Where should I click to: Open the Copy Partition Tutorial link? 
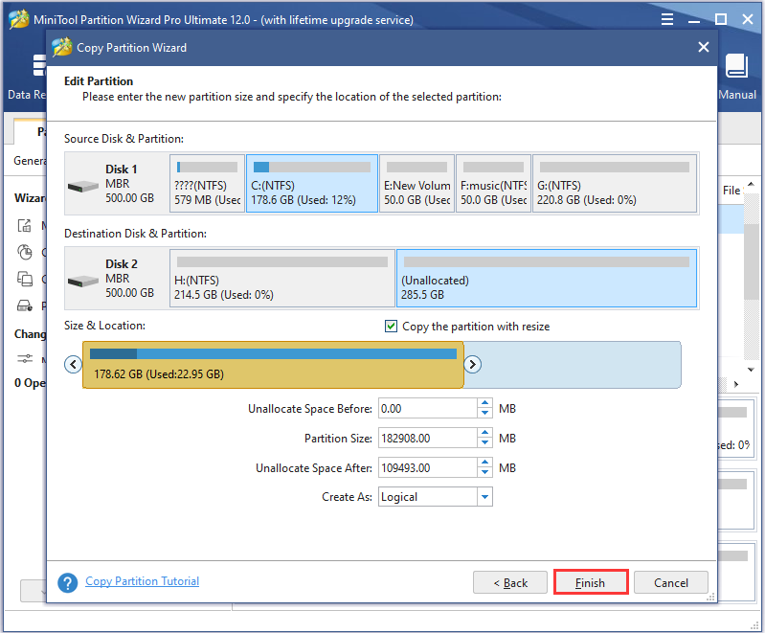click(x=142, y=580)
